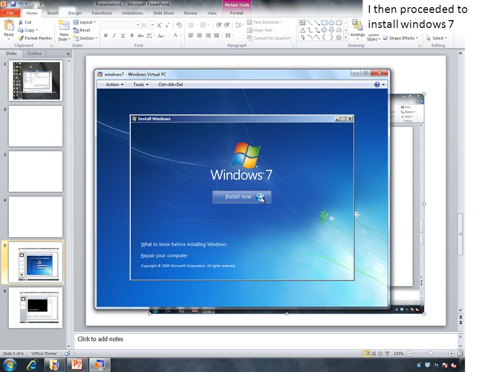Toggle Underline formatting
Viewport: 496px width, 372px height.
123,36
